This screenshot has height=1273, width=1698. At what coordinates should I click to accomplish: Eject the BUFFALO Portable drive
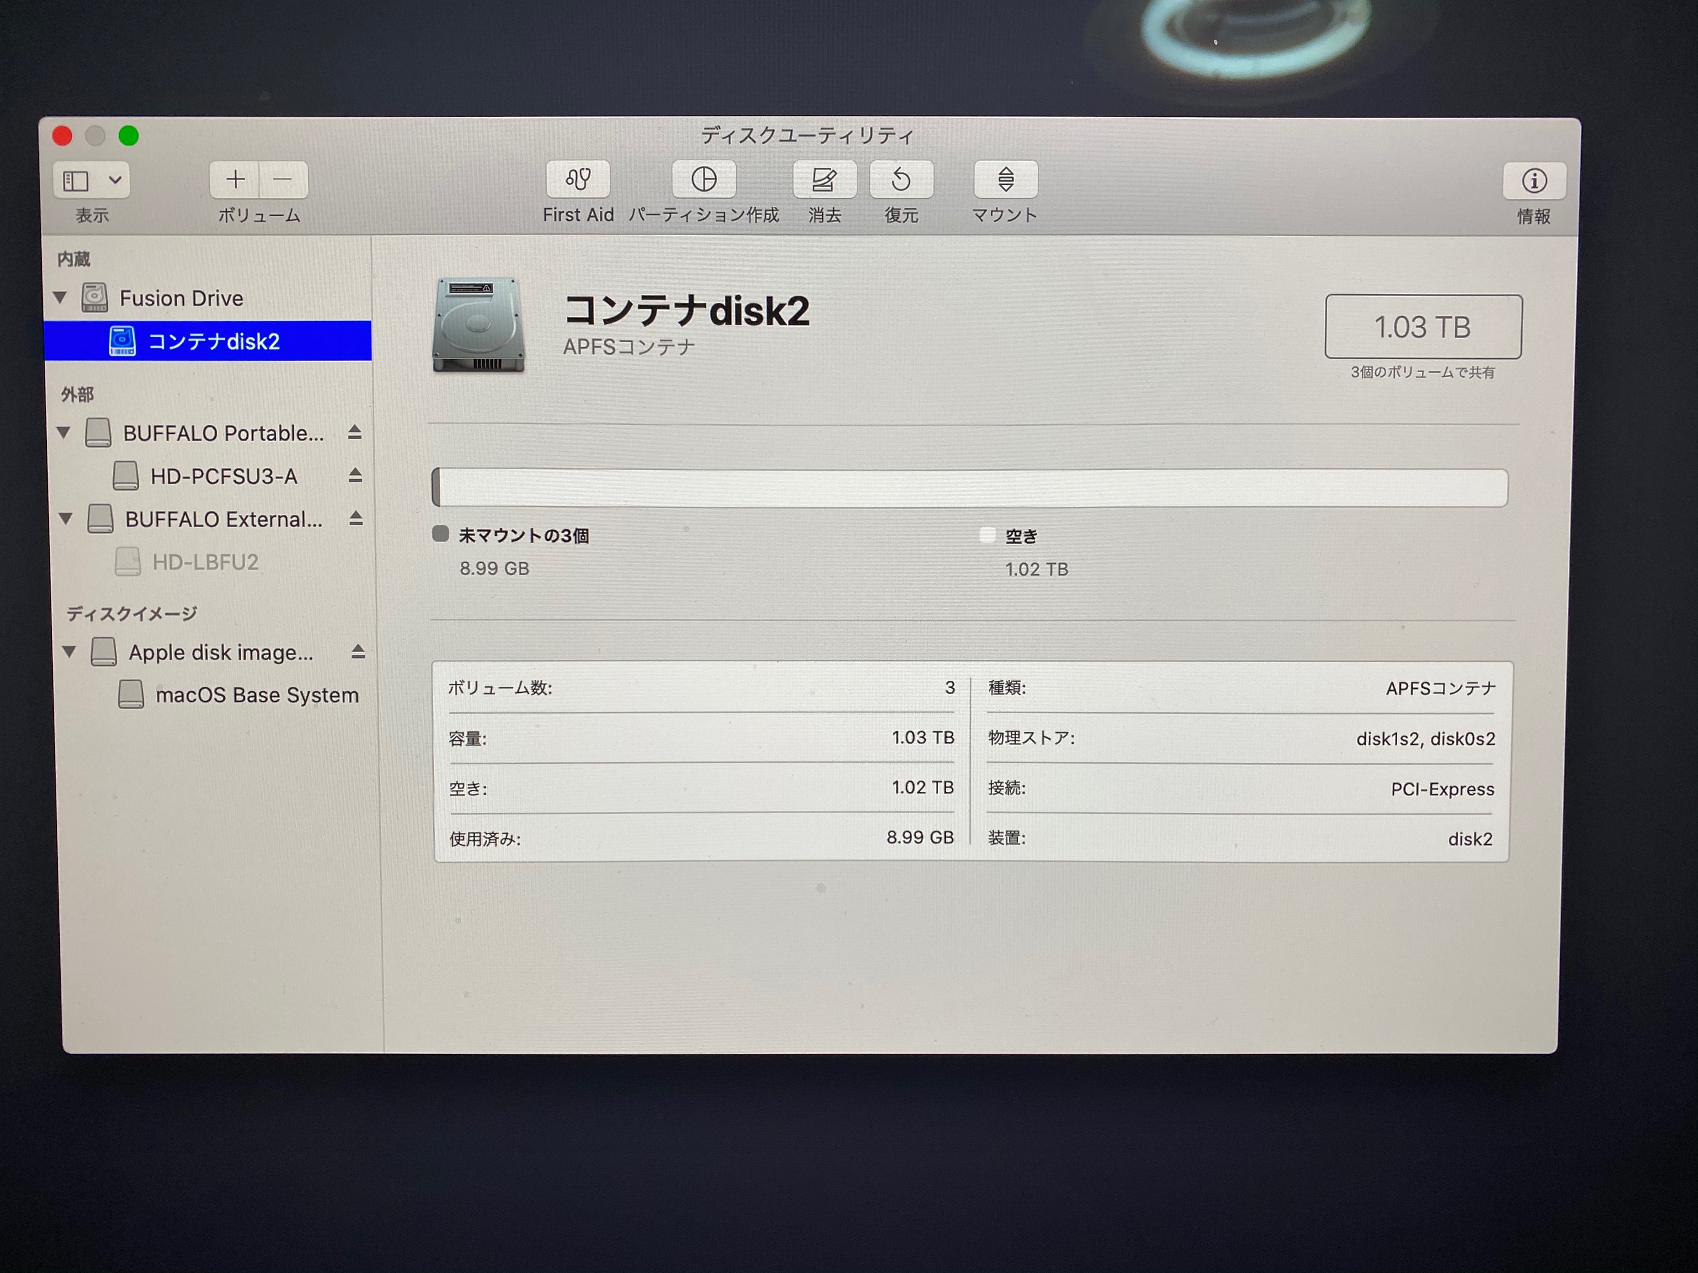[x=354, y=433]
